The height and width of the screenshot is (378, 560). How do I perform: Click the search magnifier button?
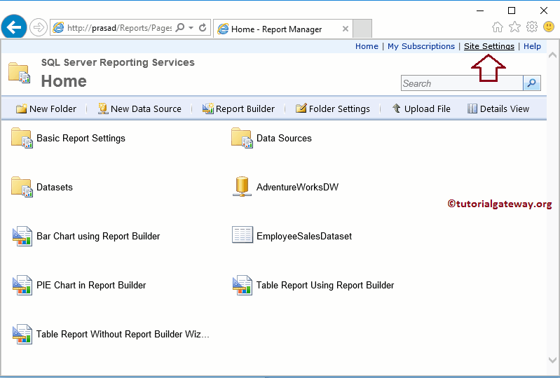click(533, 83)
